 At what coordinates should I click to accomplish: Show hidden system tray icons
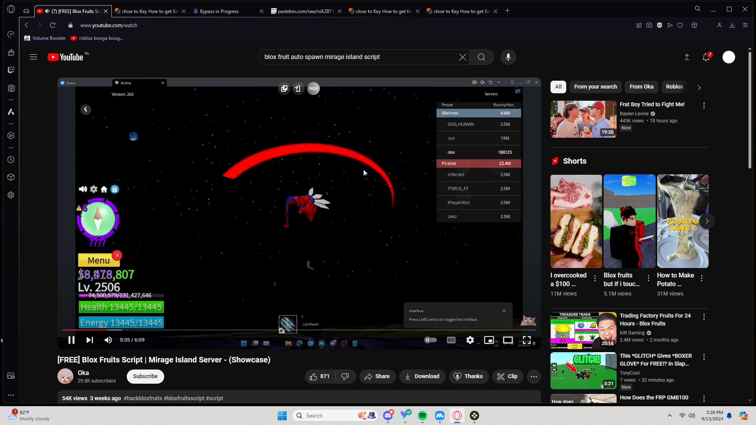click(x=670, y=416)
